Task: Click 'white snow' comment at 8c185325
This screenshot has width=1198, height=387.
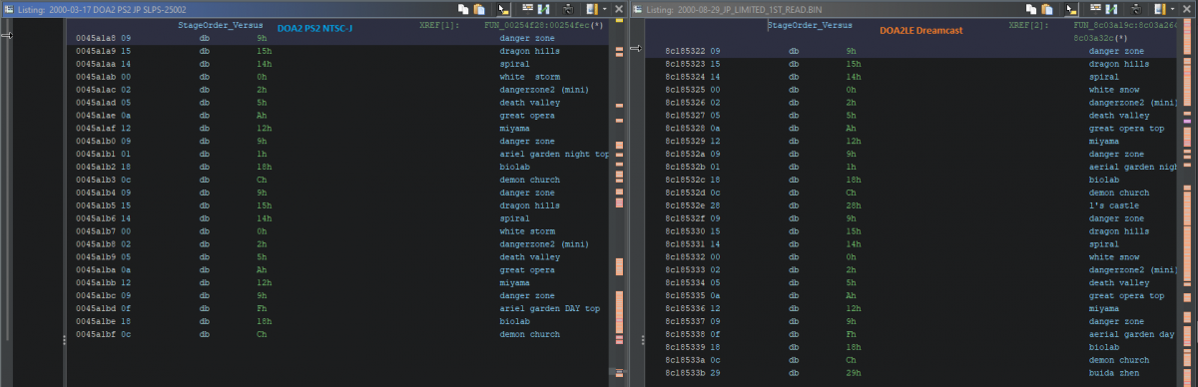Action: [1114, 89]
